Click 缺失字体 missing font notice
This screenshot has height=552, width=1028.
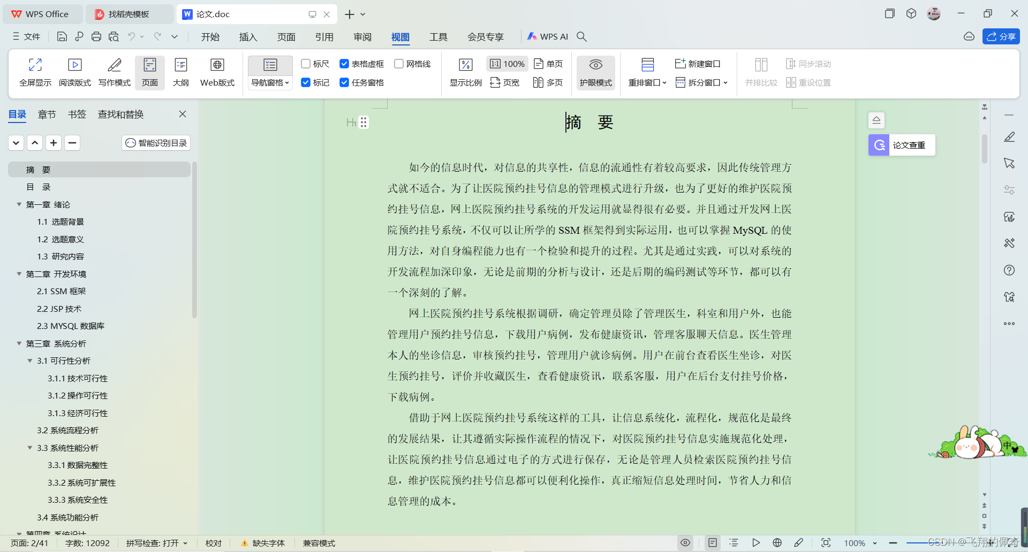pos(263,543)
